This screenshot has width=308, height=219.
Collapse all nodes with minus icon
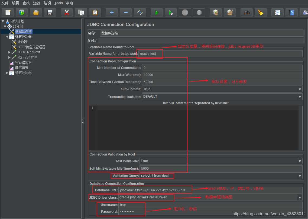pyautogui.click(x=126, y=12)
